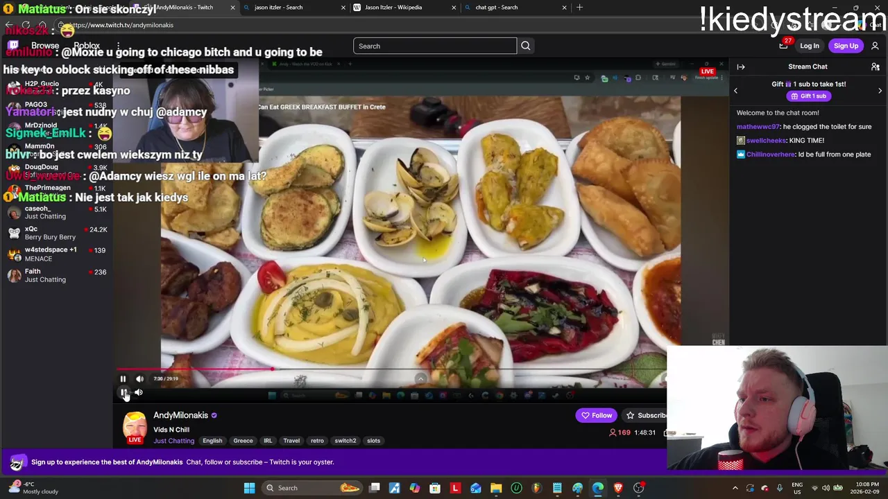Select the IRL tag

pyautogui.click(x=268, y=441)
